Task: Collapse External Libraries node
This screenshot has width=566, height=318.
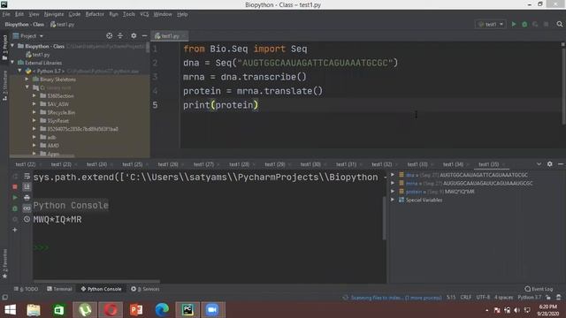Action: [x=13, y=63]
